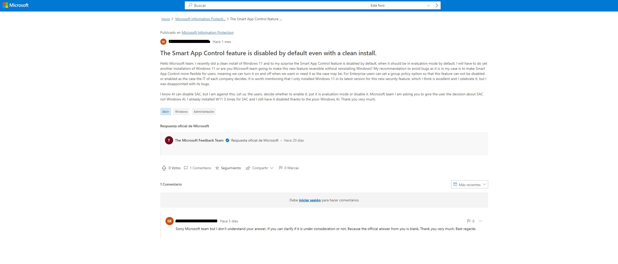Select the Windows tag
Screen dimensions: 618x264
click(x=181, y=111)
